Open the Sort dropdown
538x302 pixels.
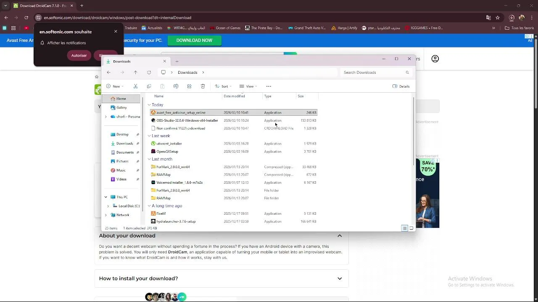223,86
